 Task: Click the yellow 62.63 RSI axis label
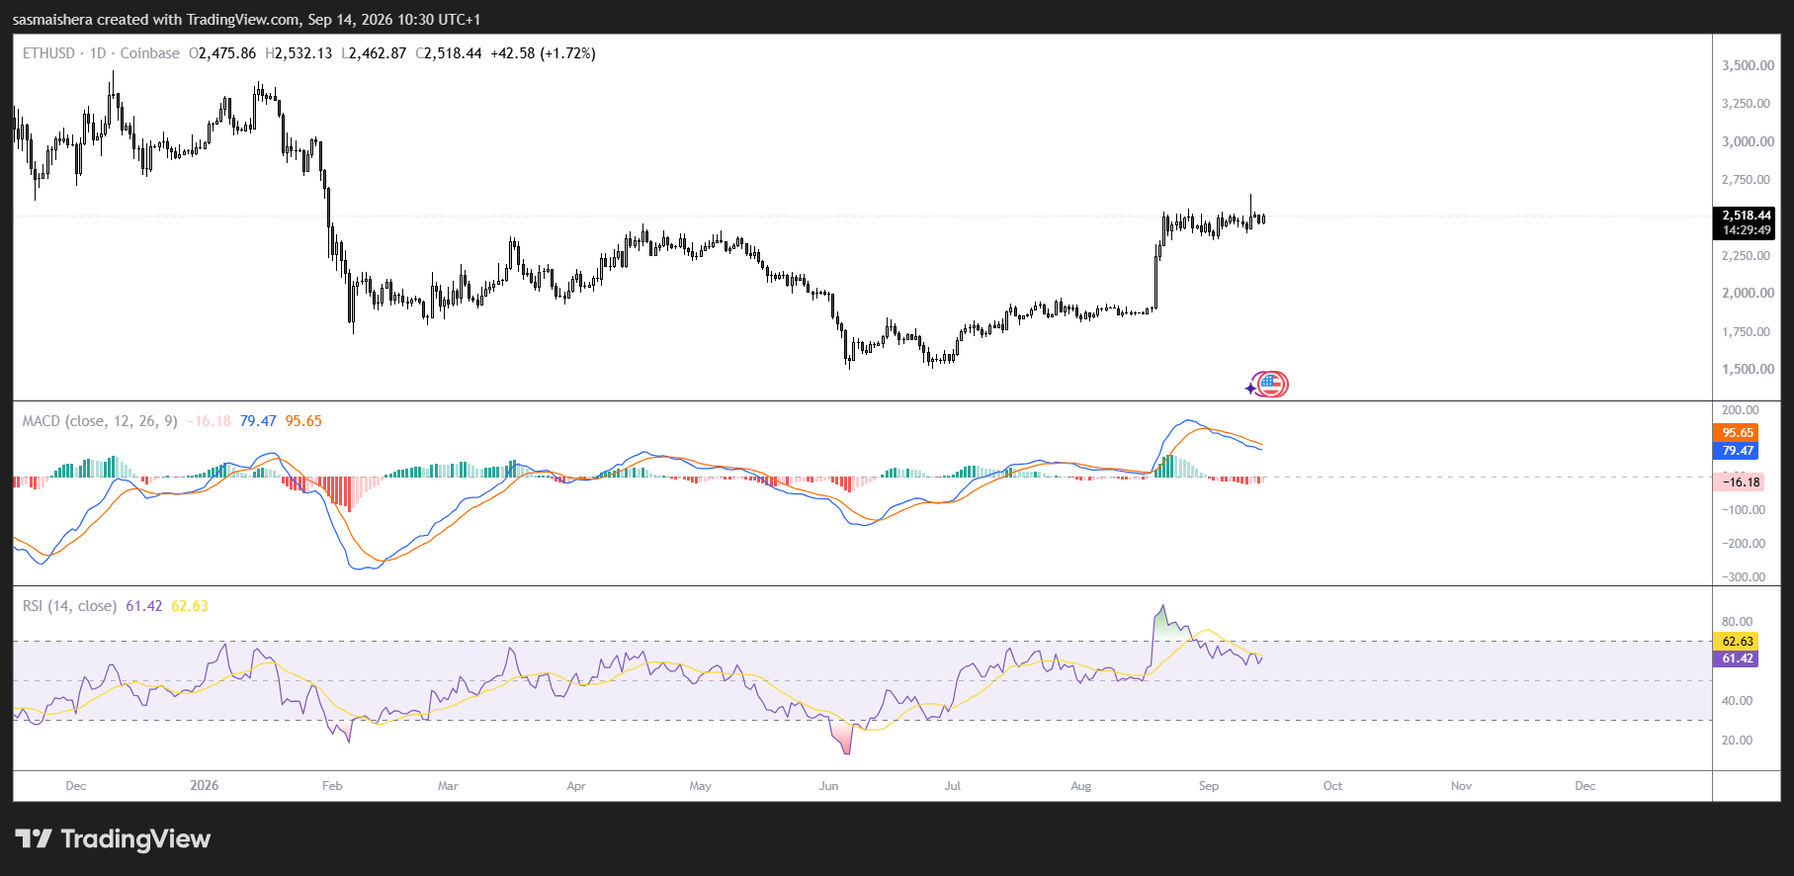pos(1737,642)
